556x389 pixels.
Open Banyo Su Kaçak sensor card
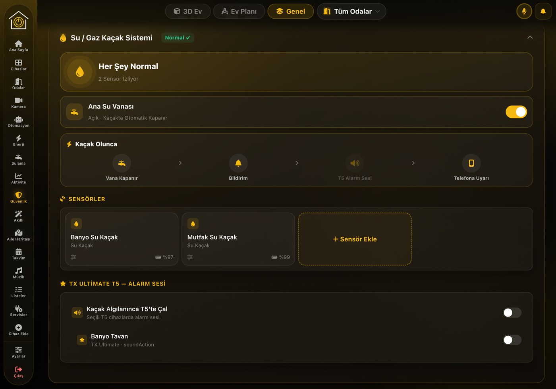122,239
